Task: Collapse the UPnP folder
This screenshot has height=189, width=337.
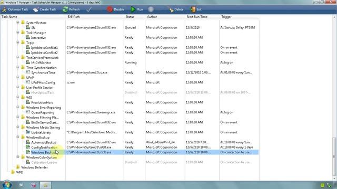Action: [18, 77]
